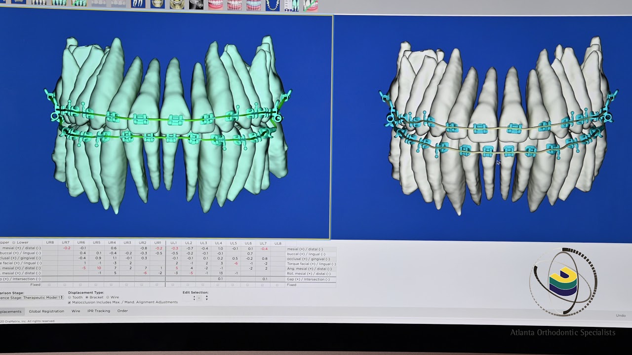Click the second grey teeth toolbar icon
The width and height of the screenshot is (632, 355).
point(118,4)
